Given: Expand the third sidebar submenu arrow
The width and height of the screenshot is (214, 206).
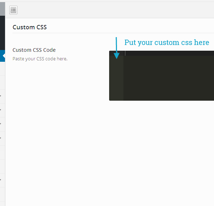Looking at the screenshot, I should click(x=1, y=124).
